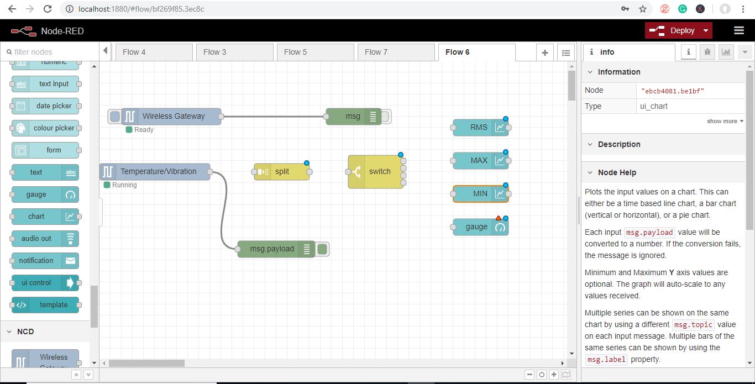Click the browser reload button
Screen dimensions: 755x384
tap(48, 9)
